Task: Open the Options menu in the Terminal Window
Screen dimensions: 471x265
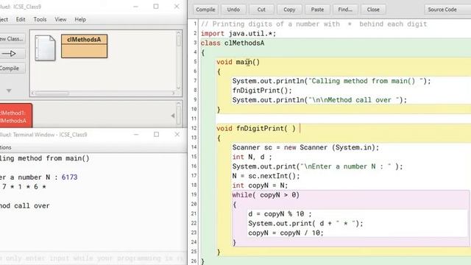Action: (5, 147)
